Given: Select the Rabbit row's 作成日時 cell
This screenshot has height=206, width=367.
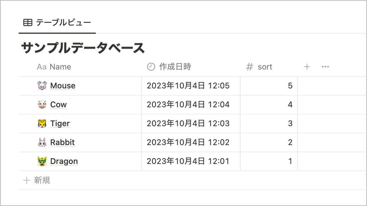Looking at the screenshot, I should coord(191,142).
